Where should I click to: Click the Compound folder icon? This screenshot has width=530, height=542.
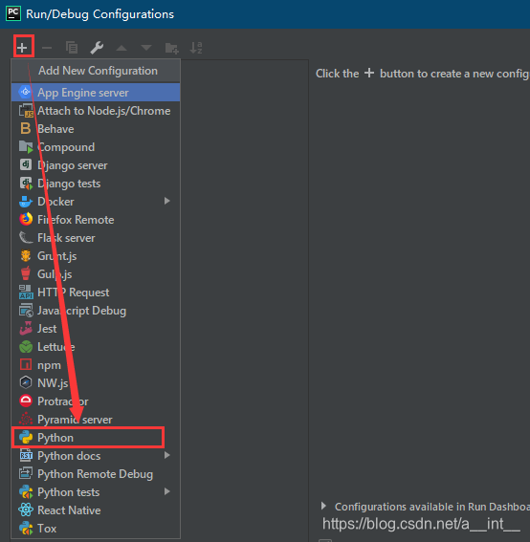coord(26,147)
